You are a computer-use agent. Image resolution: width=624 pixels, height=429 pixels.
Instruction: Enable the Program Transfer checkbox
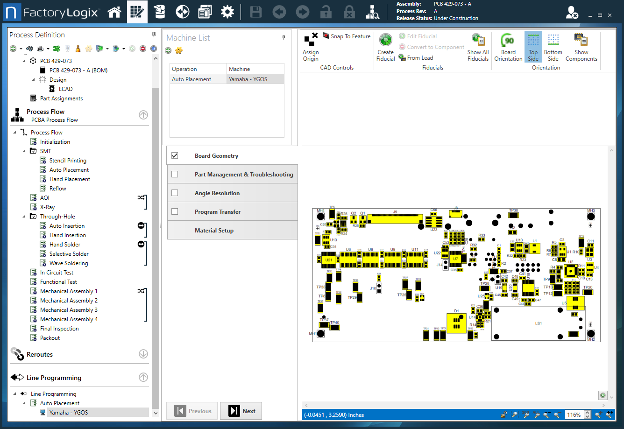click(175, 211)
